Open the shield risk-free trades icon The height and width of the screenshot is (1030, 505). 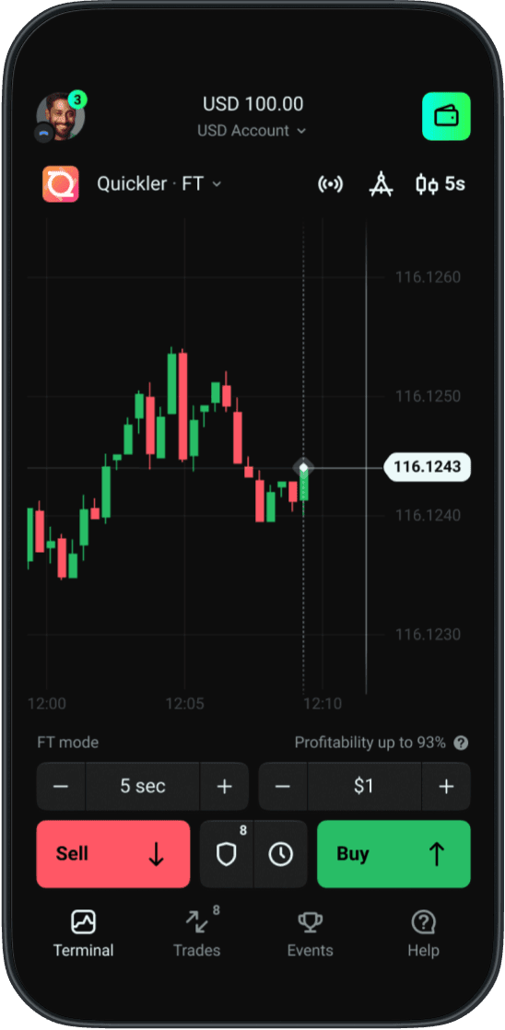pos(227,854)
